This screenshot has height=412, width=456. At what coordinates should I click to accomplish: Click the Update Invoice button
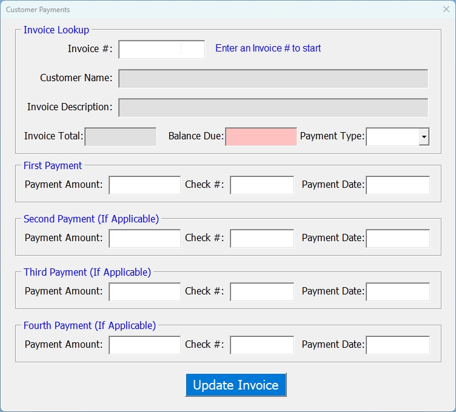[235, 385]
